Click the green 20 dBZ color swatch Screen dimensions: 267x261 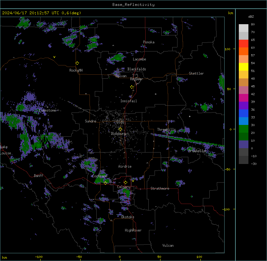coord(243,129)
